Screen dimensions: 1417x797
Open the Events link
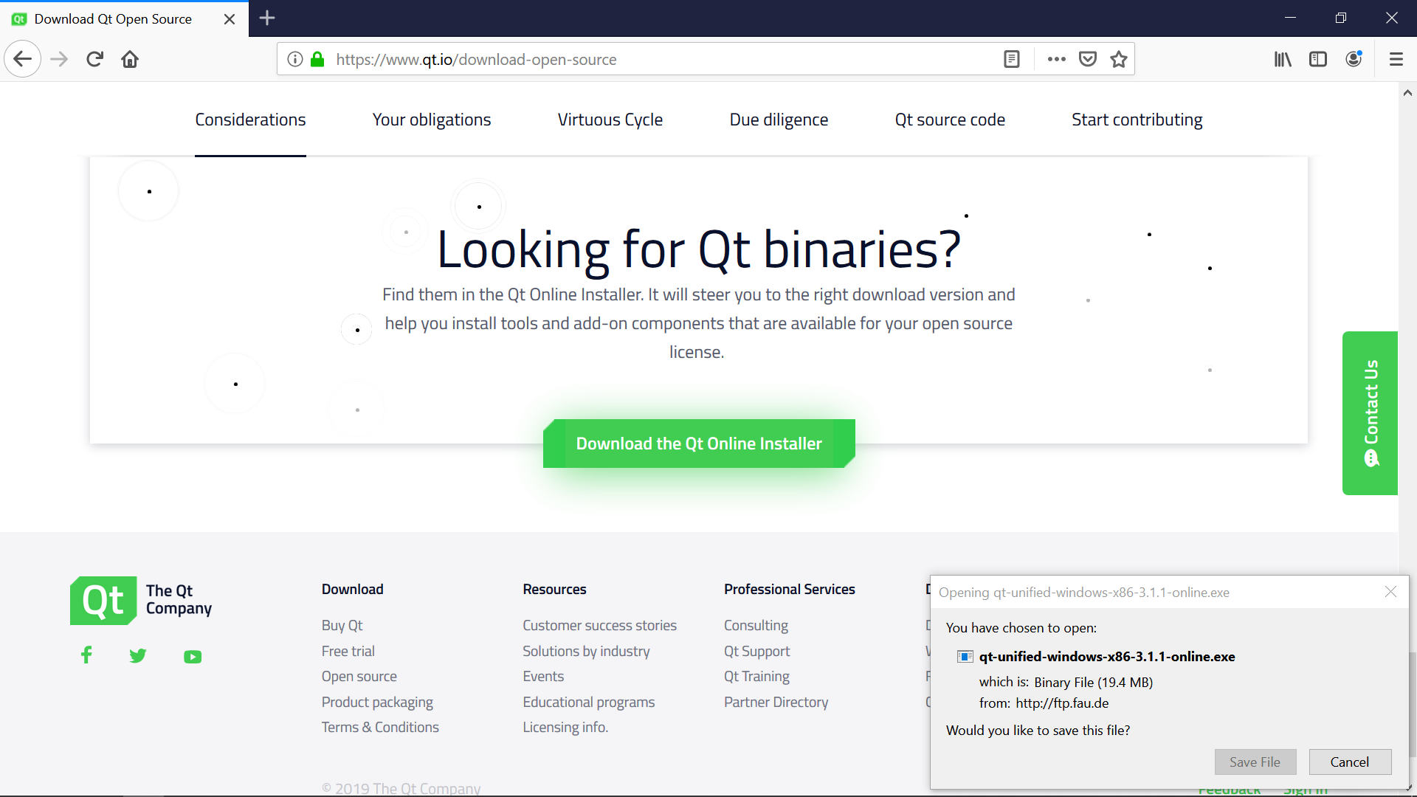(x=543, y=676)
